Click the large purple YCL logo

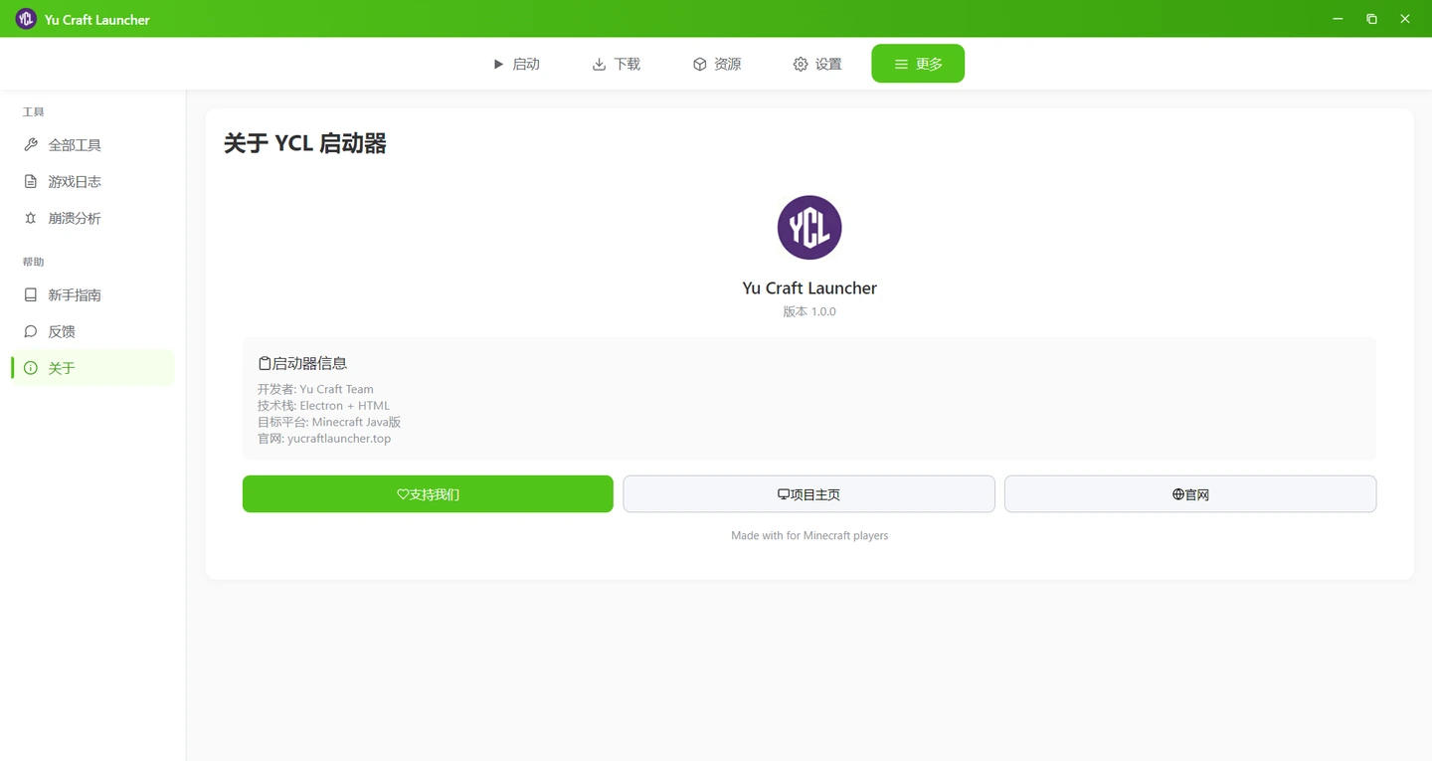[x=809, y=228]
